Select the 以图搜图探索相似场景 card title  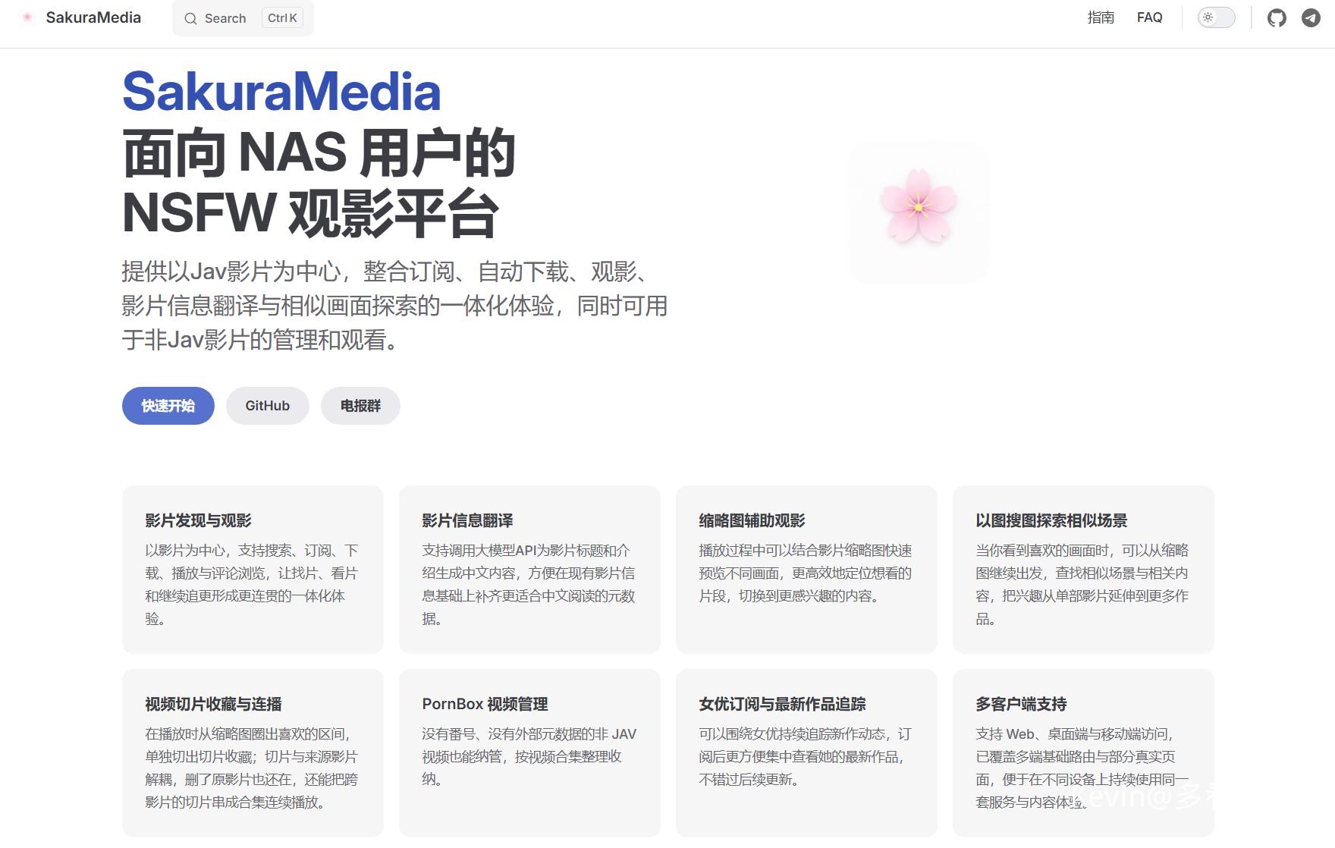click(1051, 520)
